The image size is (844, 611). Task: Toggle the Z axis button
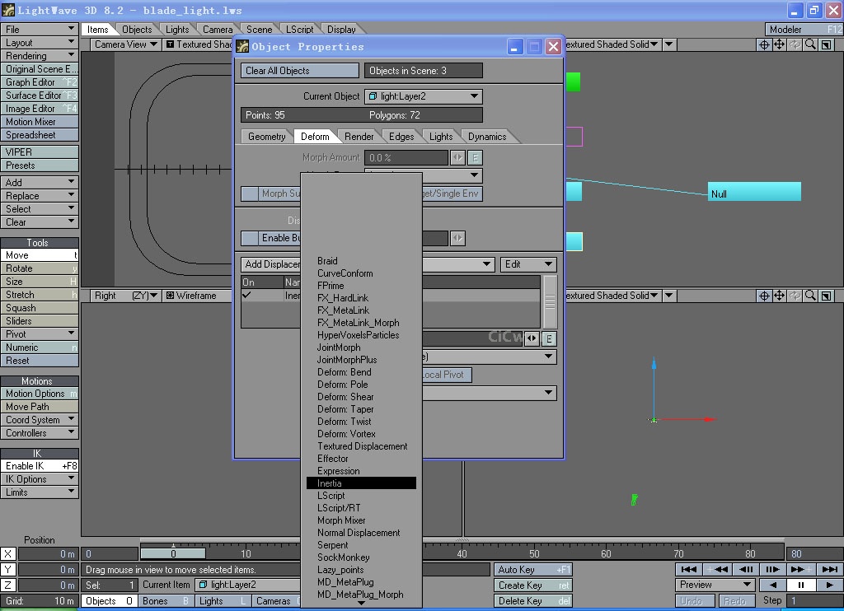[8, 585]
